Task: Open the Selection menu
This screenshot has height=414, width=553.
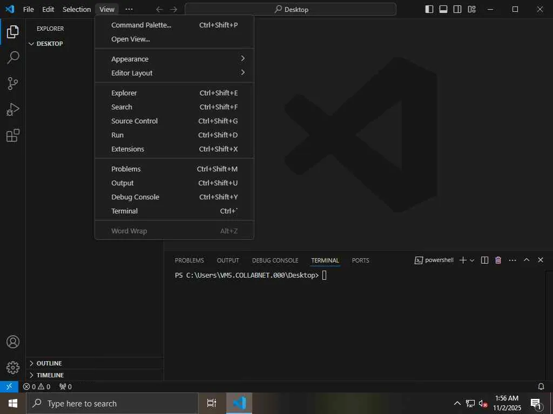Action: point(77,10)
